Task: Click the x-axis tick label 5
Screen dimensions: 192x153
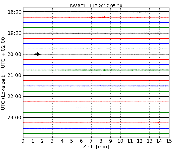Action: point(72,141)
